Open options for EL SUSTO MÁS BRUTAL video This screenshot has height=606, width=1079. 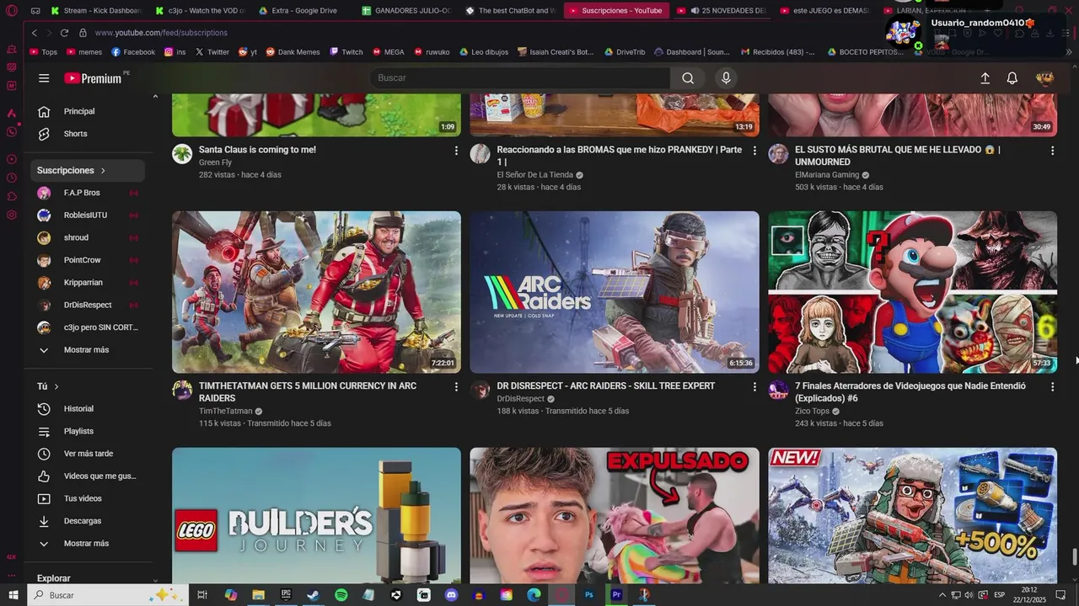coord(1052,151)
